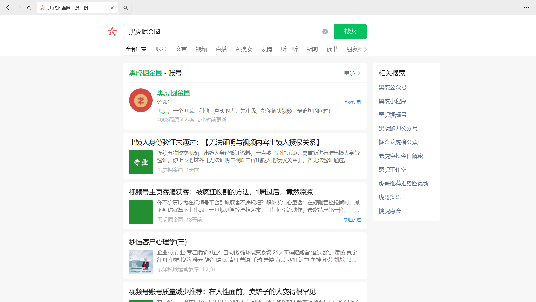
Task: Search related term 黑虎跑刀公众号
Action: click(x=398, y=128)
